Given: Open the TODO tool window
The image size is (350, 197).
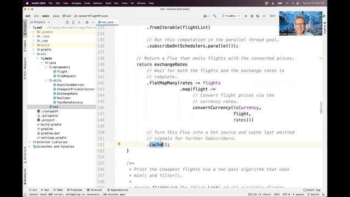Looking at the screenshot, I should (58, 190).
